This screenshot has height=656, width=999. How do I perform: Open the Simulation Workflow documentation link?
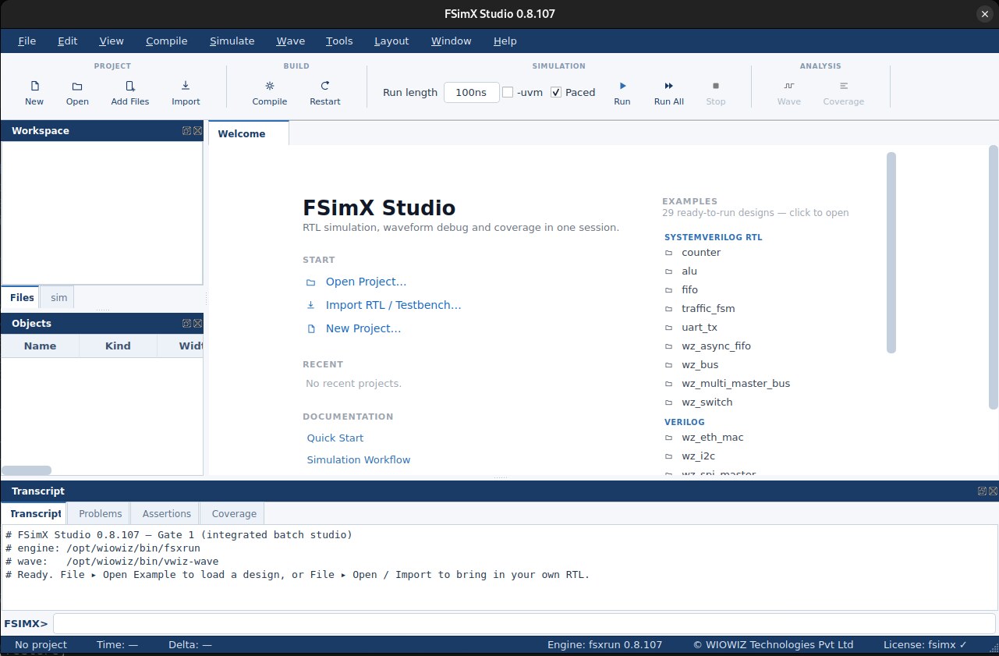click(x=358, y=460)
